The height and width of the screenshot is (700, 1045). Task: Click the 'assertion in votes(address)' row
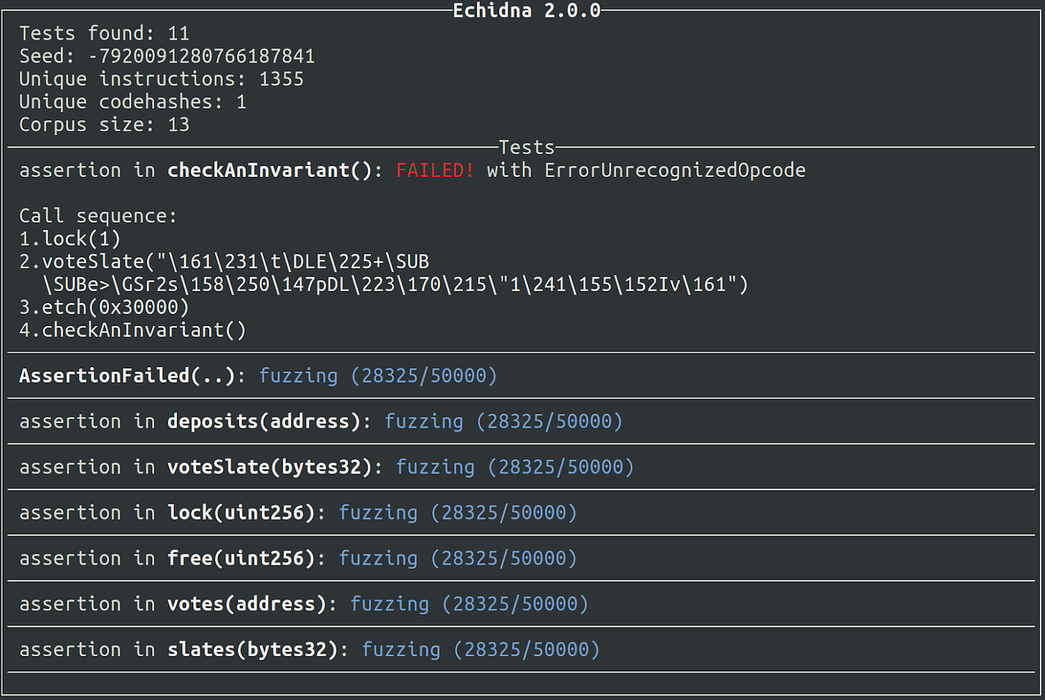click(522, 603)
